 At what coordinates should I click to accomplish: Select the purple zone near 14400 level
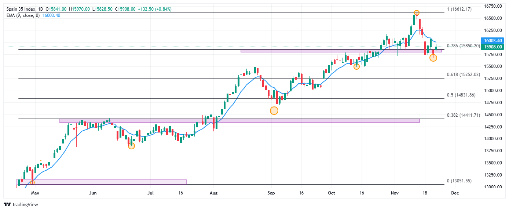(239, 120)
